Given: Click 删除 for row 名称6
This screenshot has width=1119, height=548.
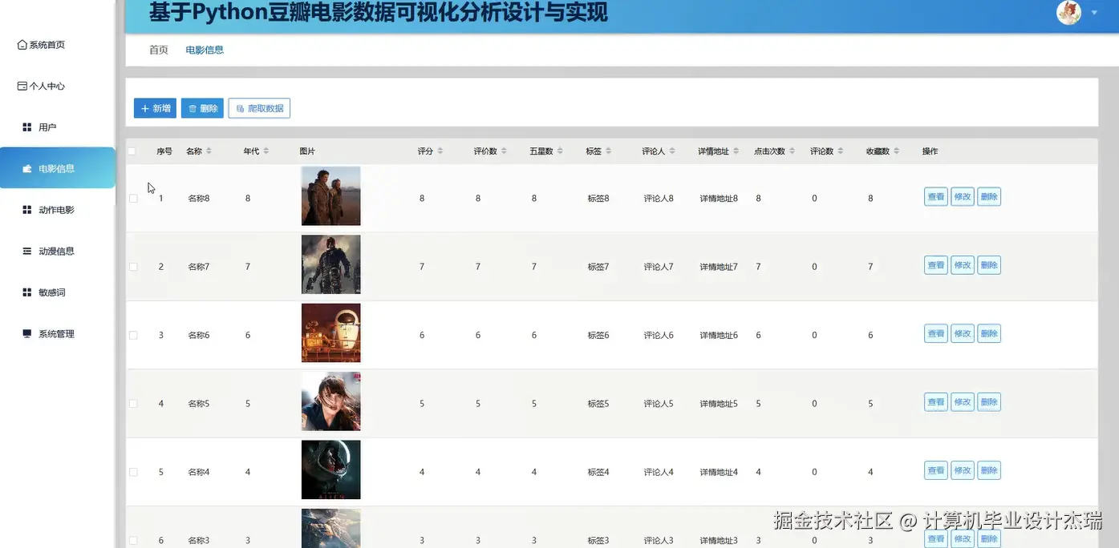Looking at the screenshot, I should click(x=989, y=334).
